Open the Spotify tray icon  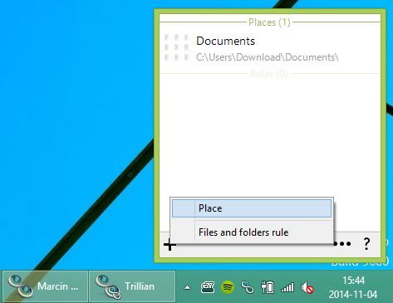click(228, 287)
